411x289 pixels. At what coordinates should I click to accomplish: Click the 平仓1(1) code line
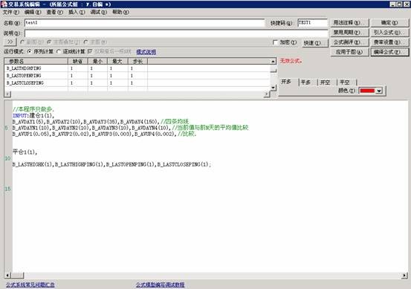[25, 152]
